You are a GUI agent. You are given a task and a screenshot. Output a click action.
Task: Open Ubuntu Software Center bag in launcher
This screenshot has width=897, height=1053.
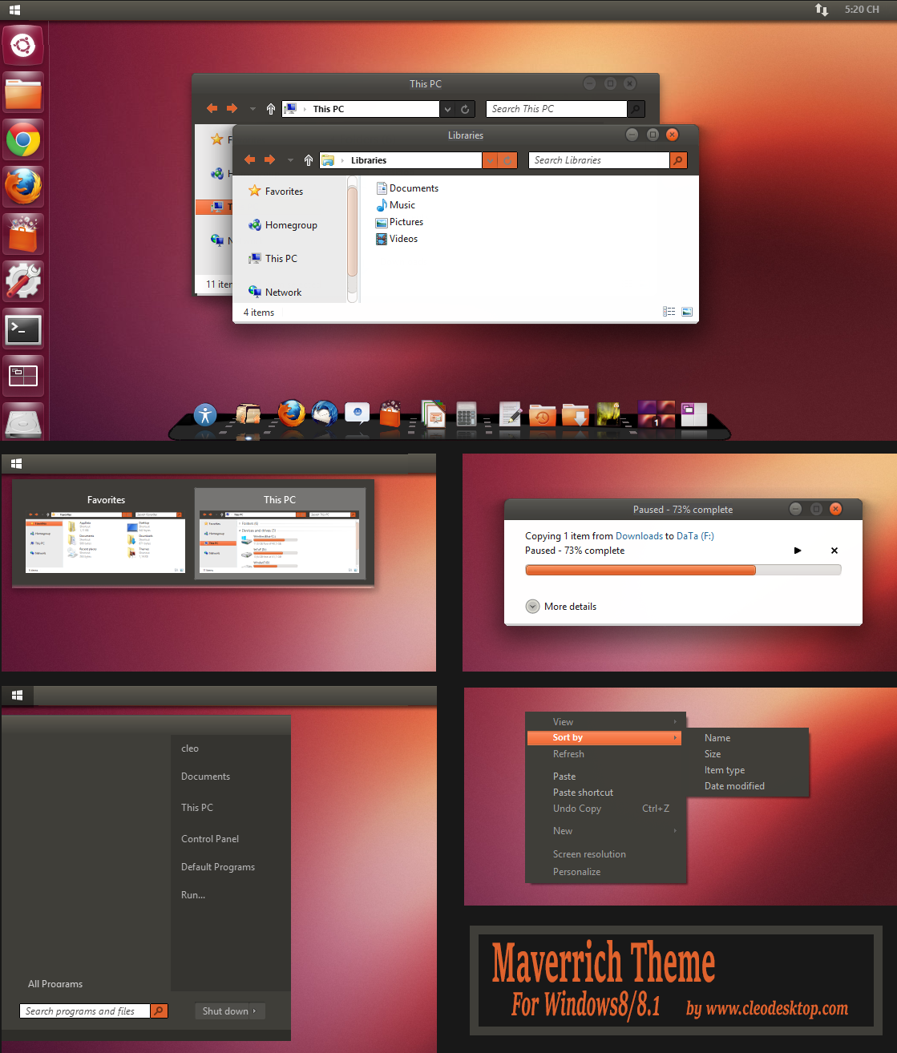coord(23,234)
